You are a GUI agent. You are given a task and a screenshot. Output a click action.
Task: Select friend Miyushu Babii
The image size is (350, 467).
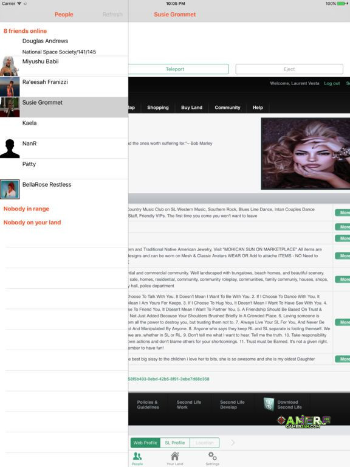64,66
